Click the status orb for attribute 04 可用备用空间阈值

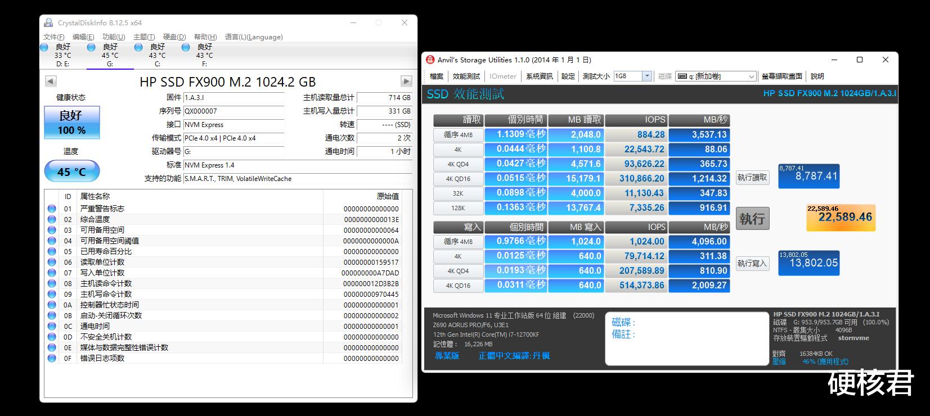tap(52, 241)
